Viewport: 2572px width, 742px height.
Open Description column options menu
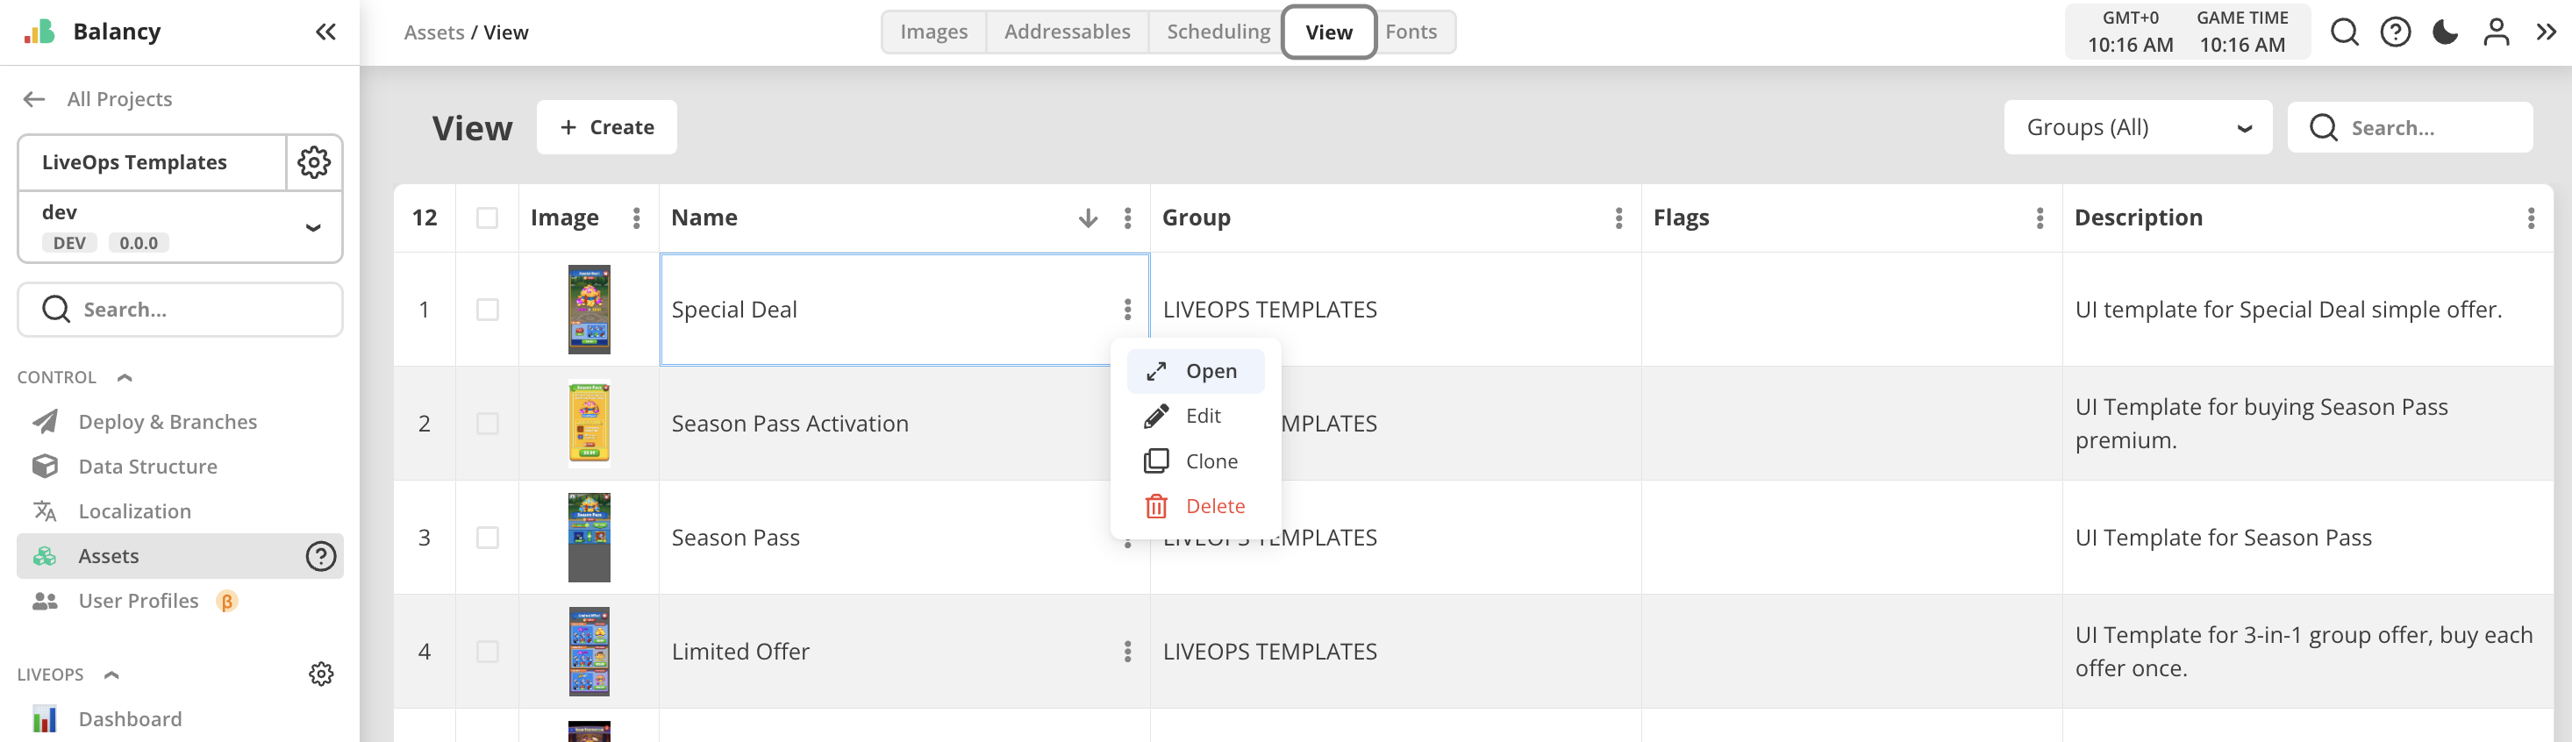pyautogui.click(x=2531, y=218)
